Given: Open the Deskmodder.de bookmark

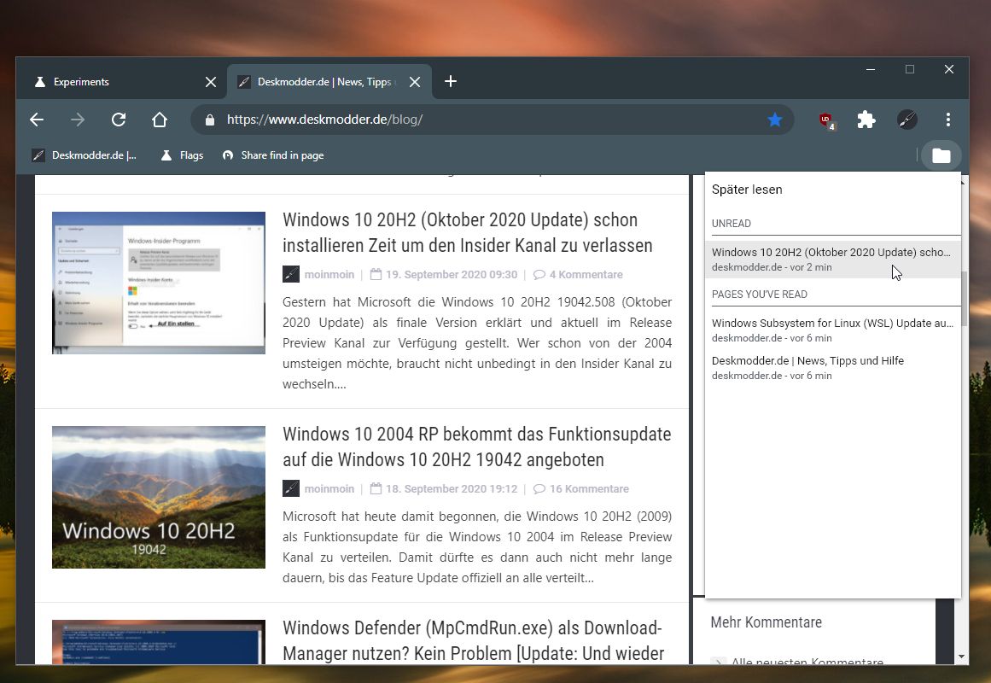Looking at the screenshot, I should coord(85,155).
